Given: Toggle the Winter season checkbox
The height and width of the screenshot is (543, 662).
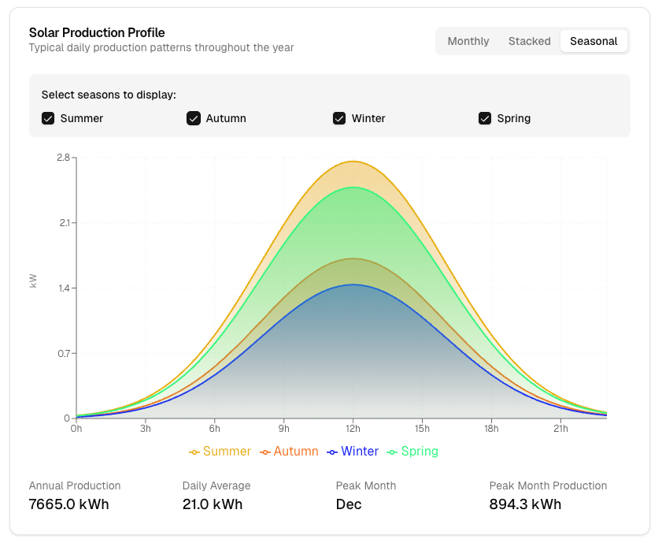Looking at the screenshot, I should pyautogui.click(x=339, y=118).
